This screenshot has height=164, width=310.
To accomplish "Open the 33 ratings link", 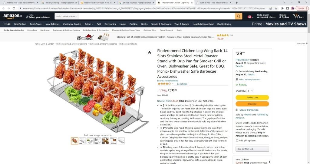I will coord(182,84).
